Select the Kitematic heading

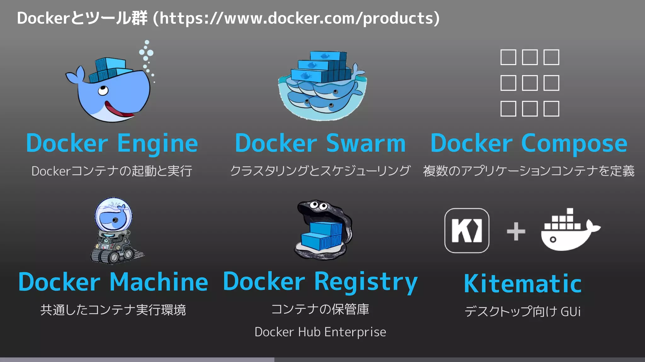(x=523, y=283)
